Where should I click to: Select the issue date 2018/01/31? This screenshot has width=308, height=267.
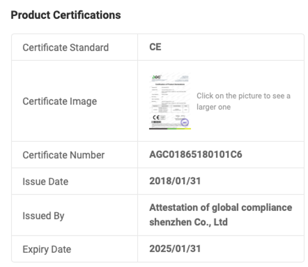coord(175,181)
